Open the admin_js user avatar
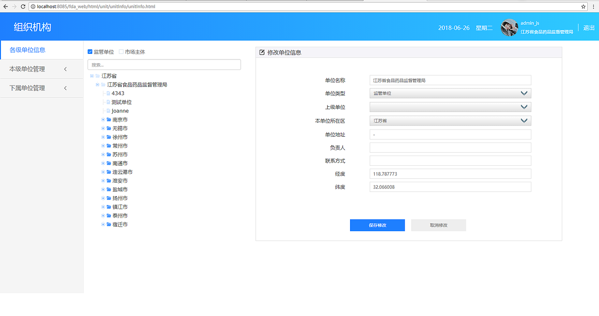The height and width of the screenshot is (316, 599). (x=509, y=27)
